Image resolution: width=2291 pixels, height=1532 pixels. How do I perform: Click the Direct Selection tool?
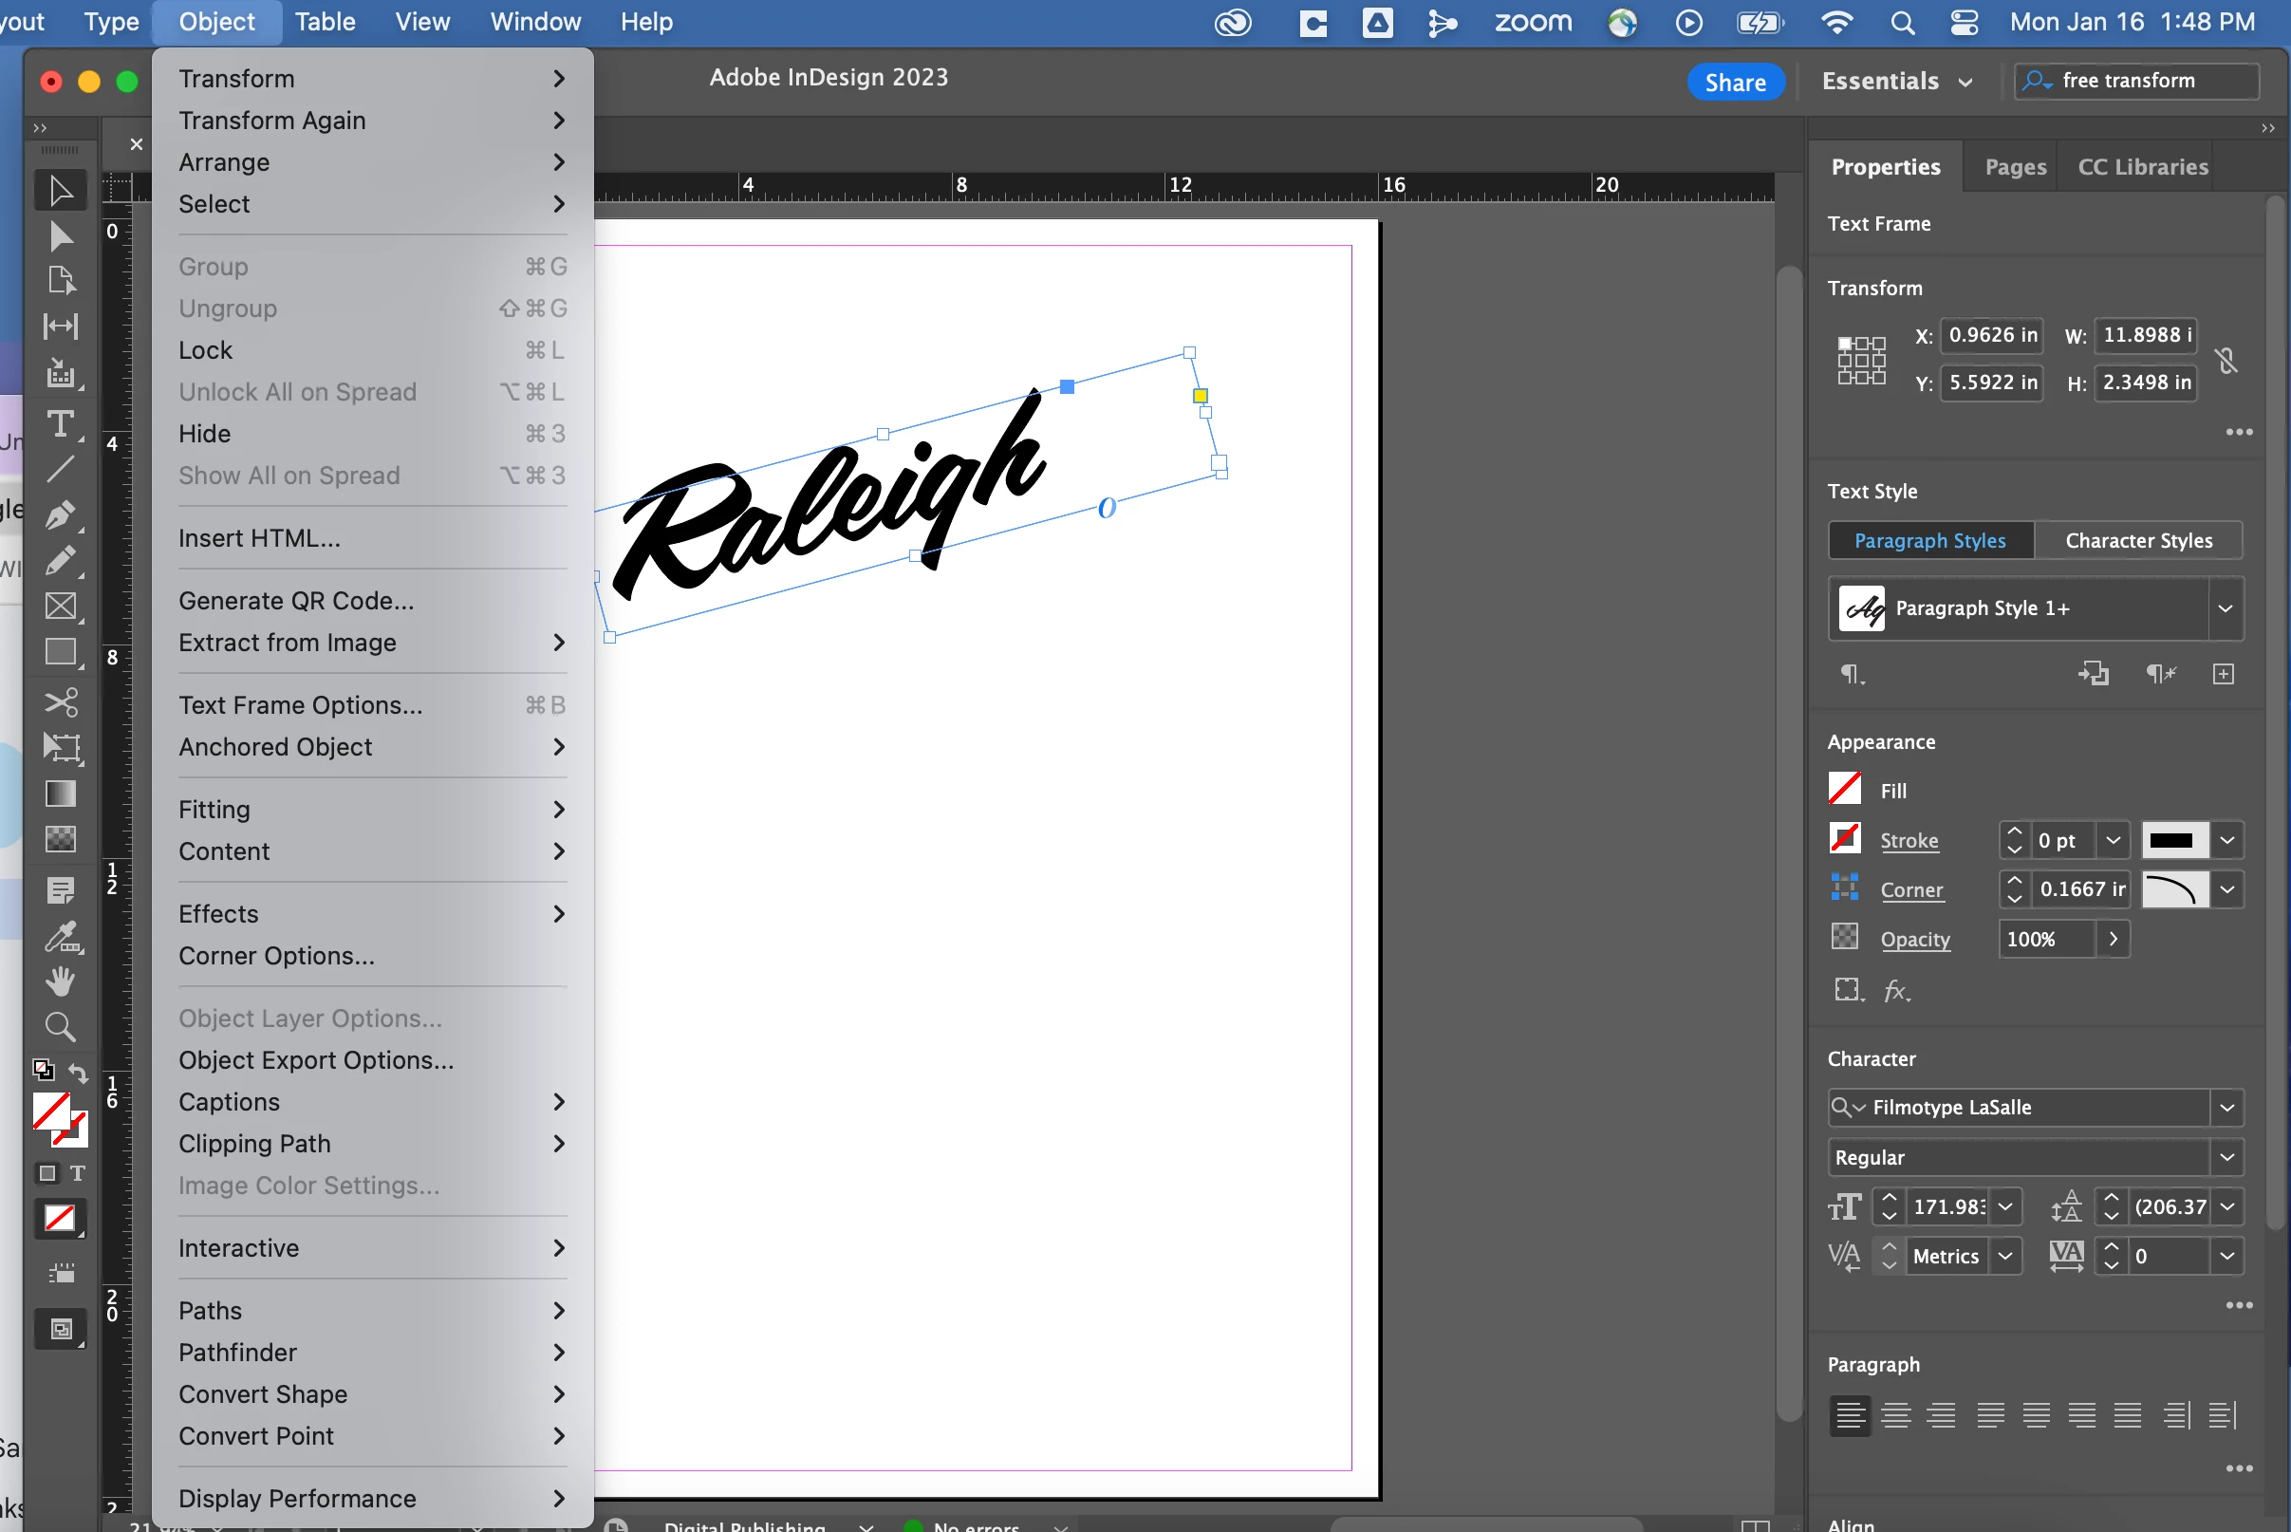[x=60, y=236]
